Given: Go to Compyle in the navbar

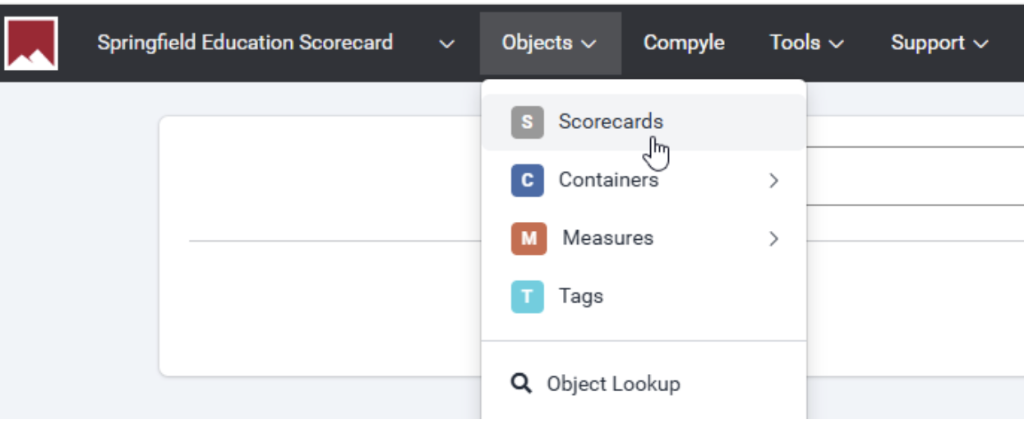Looking at the screenshot, I should click(x=683, y=43).
